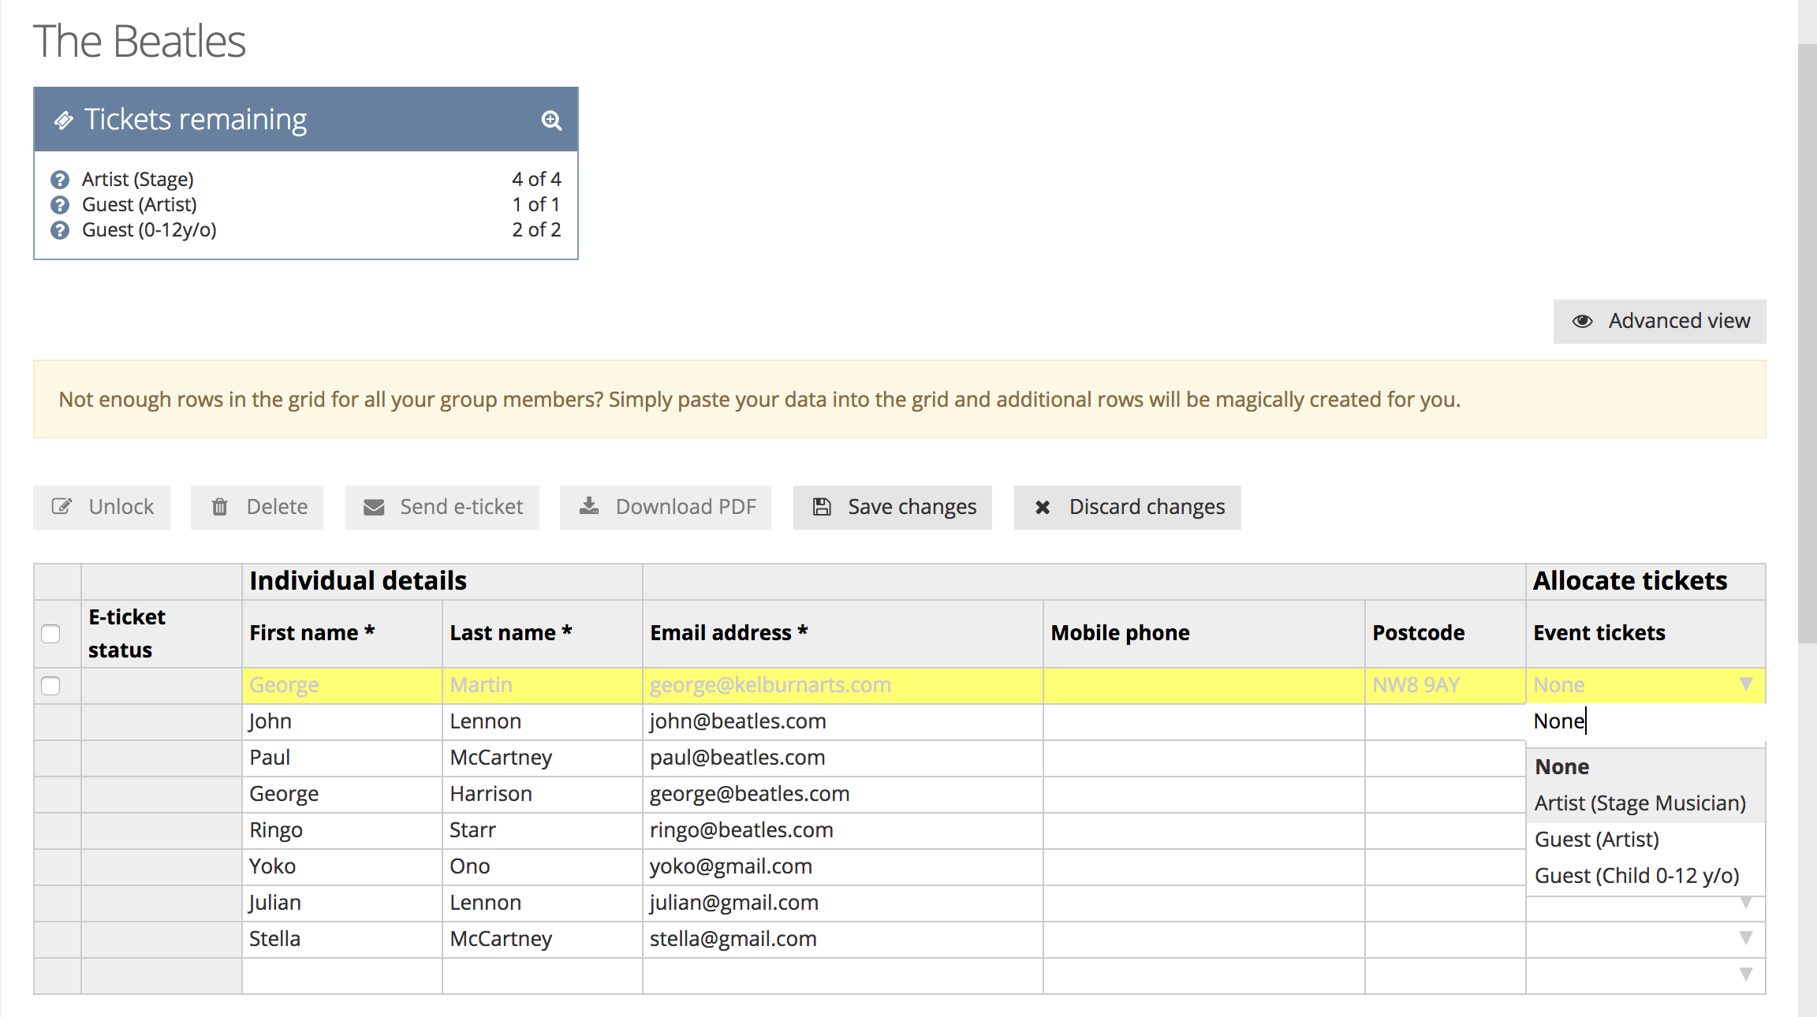Click the Email address column header
This screenshot has width=1817, height=1017.
(x=842, y=633)
